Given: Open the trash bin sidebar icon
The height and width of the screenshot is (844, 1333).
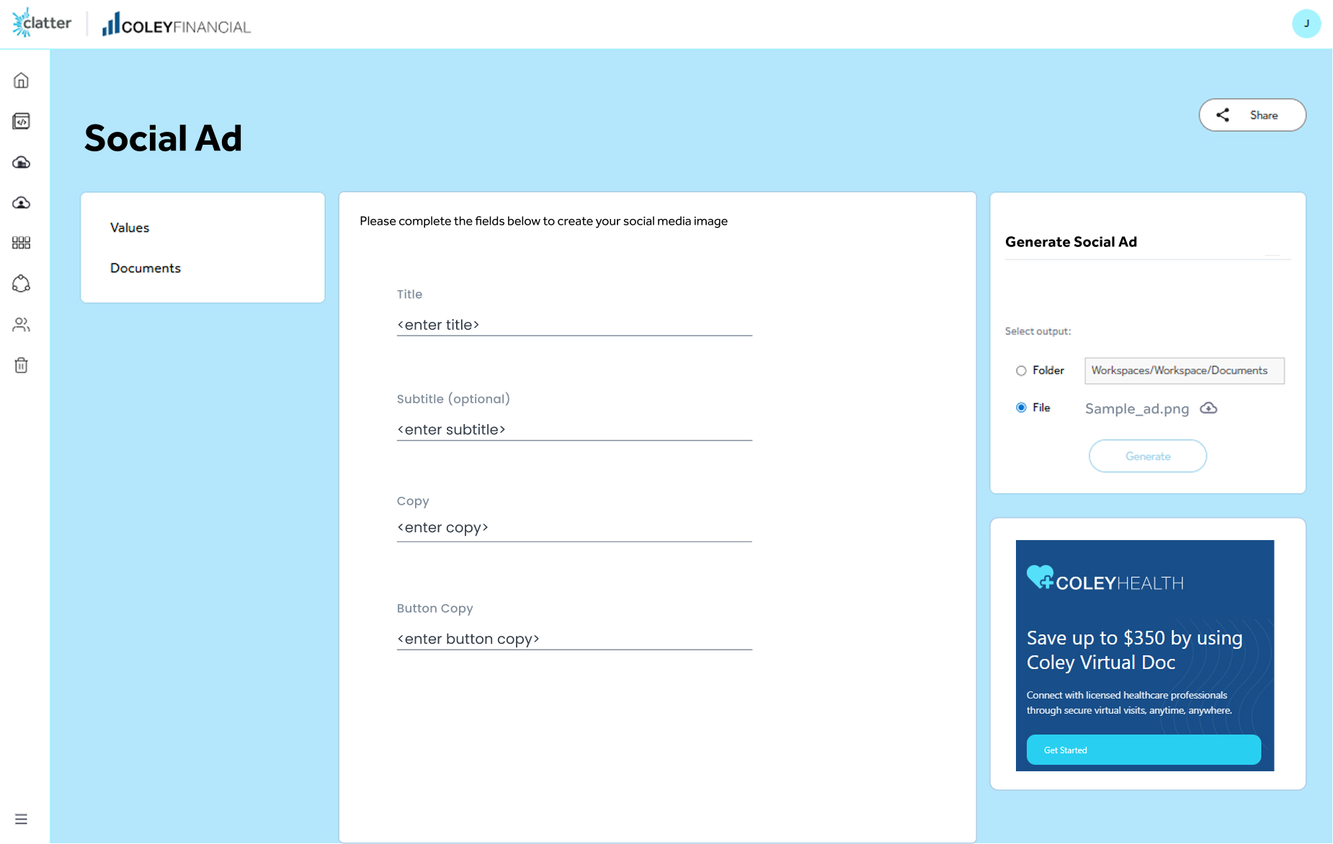Looking at the screenshot, I should point(21,365).
